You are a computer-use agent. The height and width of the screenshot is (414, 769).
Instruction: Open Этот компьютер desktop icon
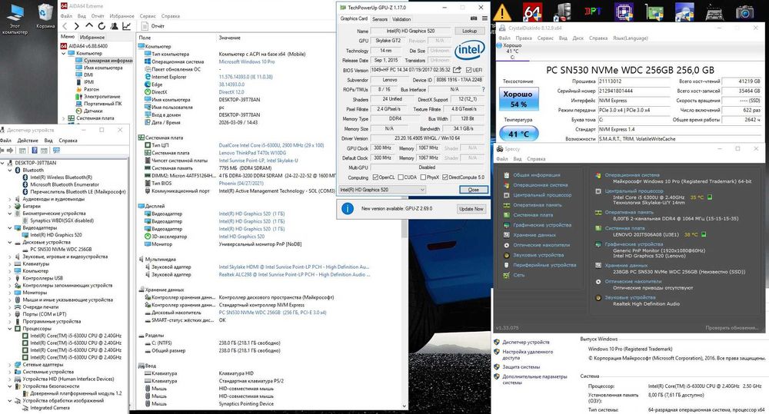point(15,18)
